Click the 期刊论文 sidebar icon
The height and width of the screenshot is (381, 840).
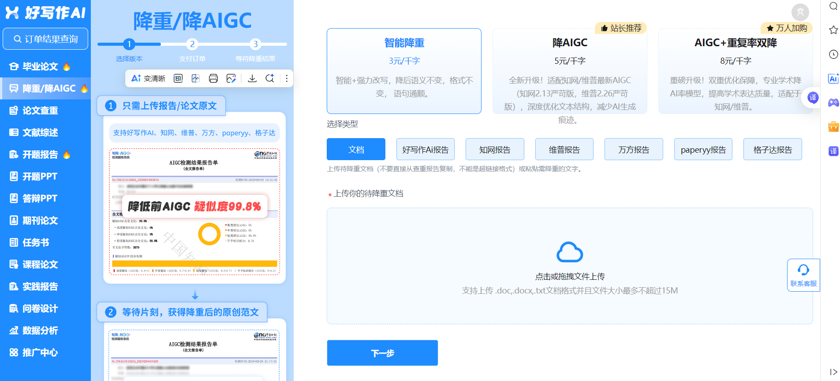pos(14,220)
